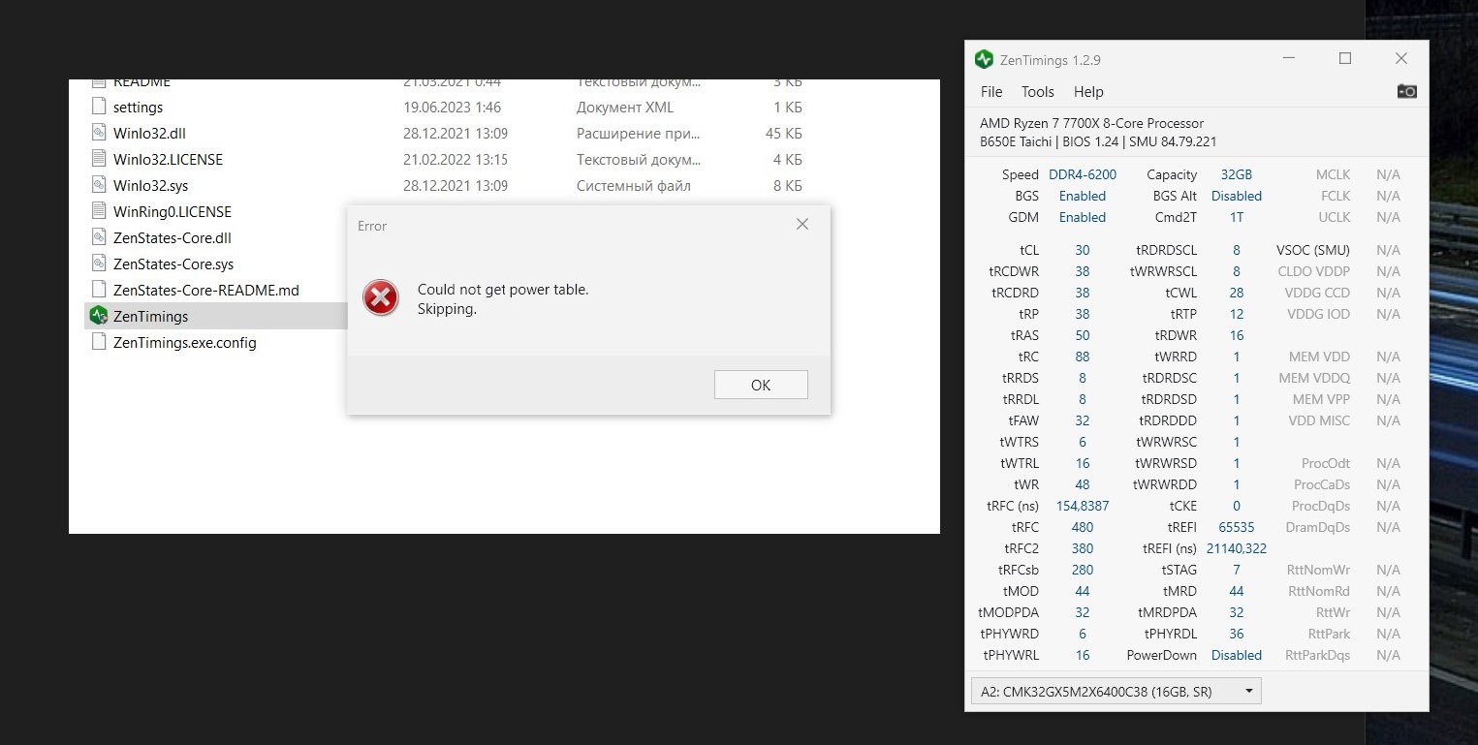Click the WinIo32.dll file icon
Image resolution: width=1478 pixels, height=745 pixels.
(98, 133)
